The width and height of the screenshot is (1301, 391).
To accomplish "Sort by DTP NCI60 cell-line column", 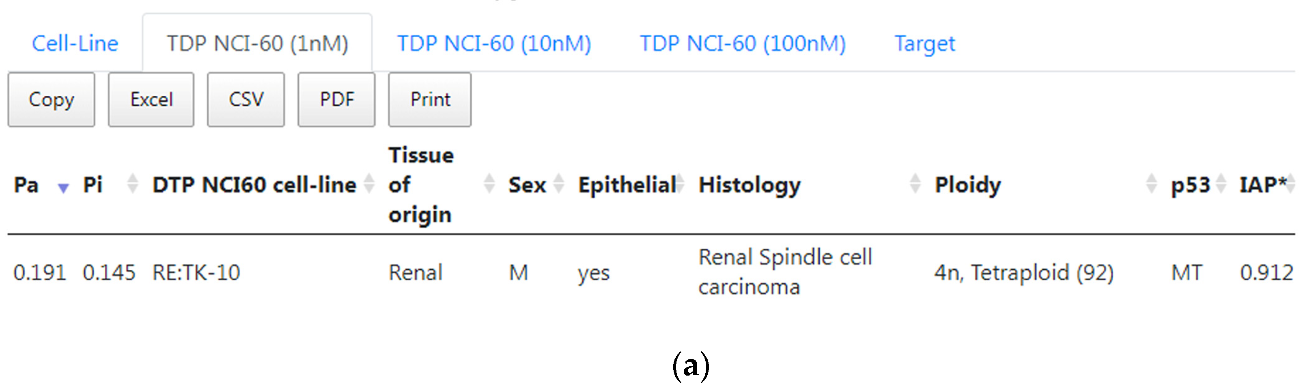I will tap(369, 184).
